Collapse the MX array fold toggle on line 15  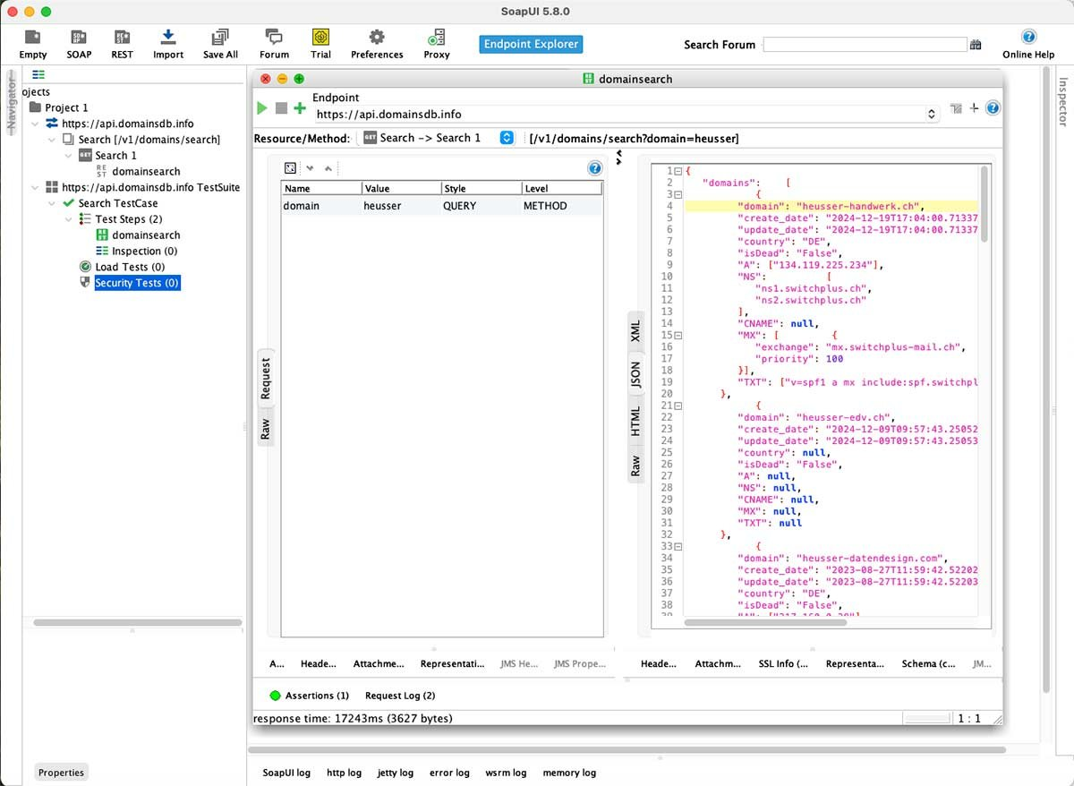(x=678, y=335)
